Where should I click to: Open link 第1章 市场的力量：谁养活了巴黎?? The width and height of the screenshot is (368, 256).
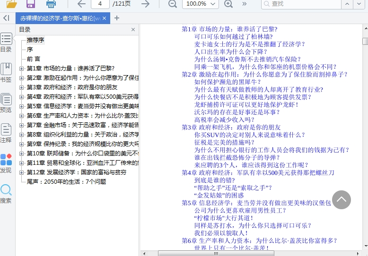(229, 29)
